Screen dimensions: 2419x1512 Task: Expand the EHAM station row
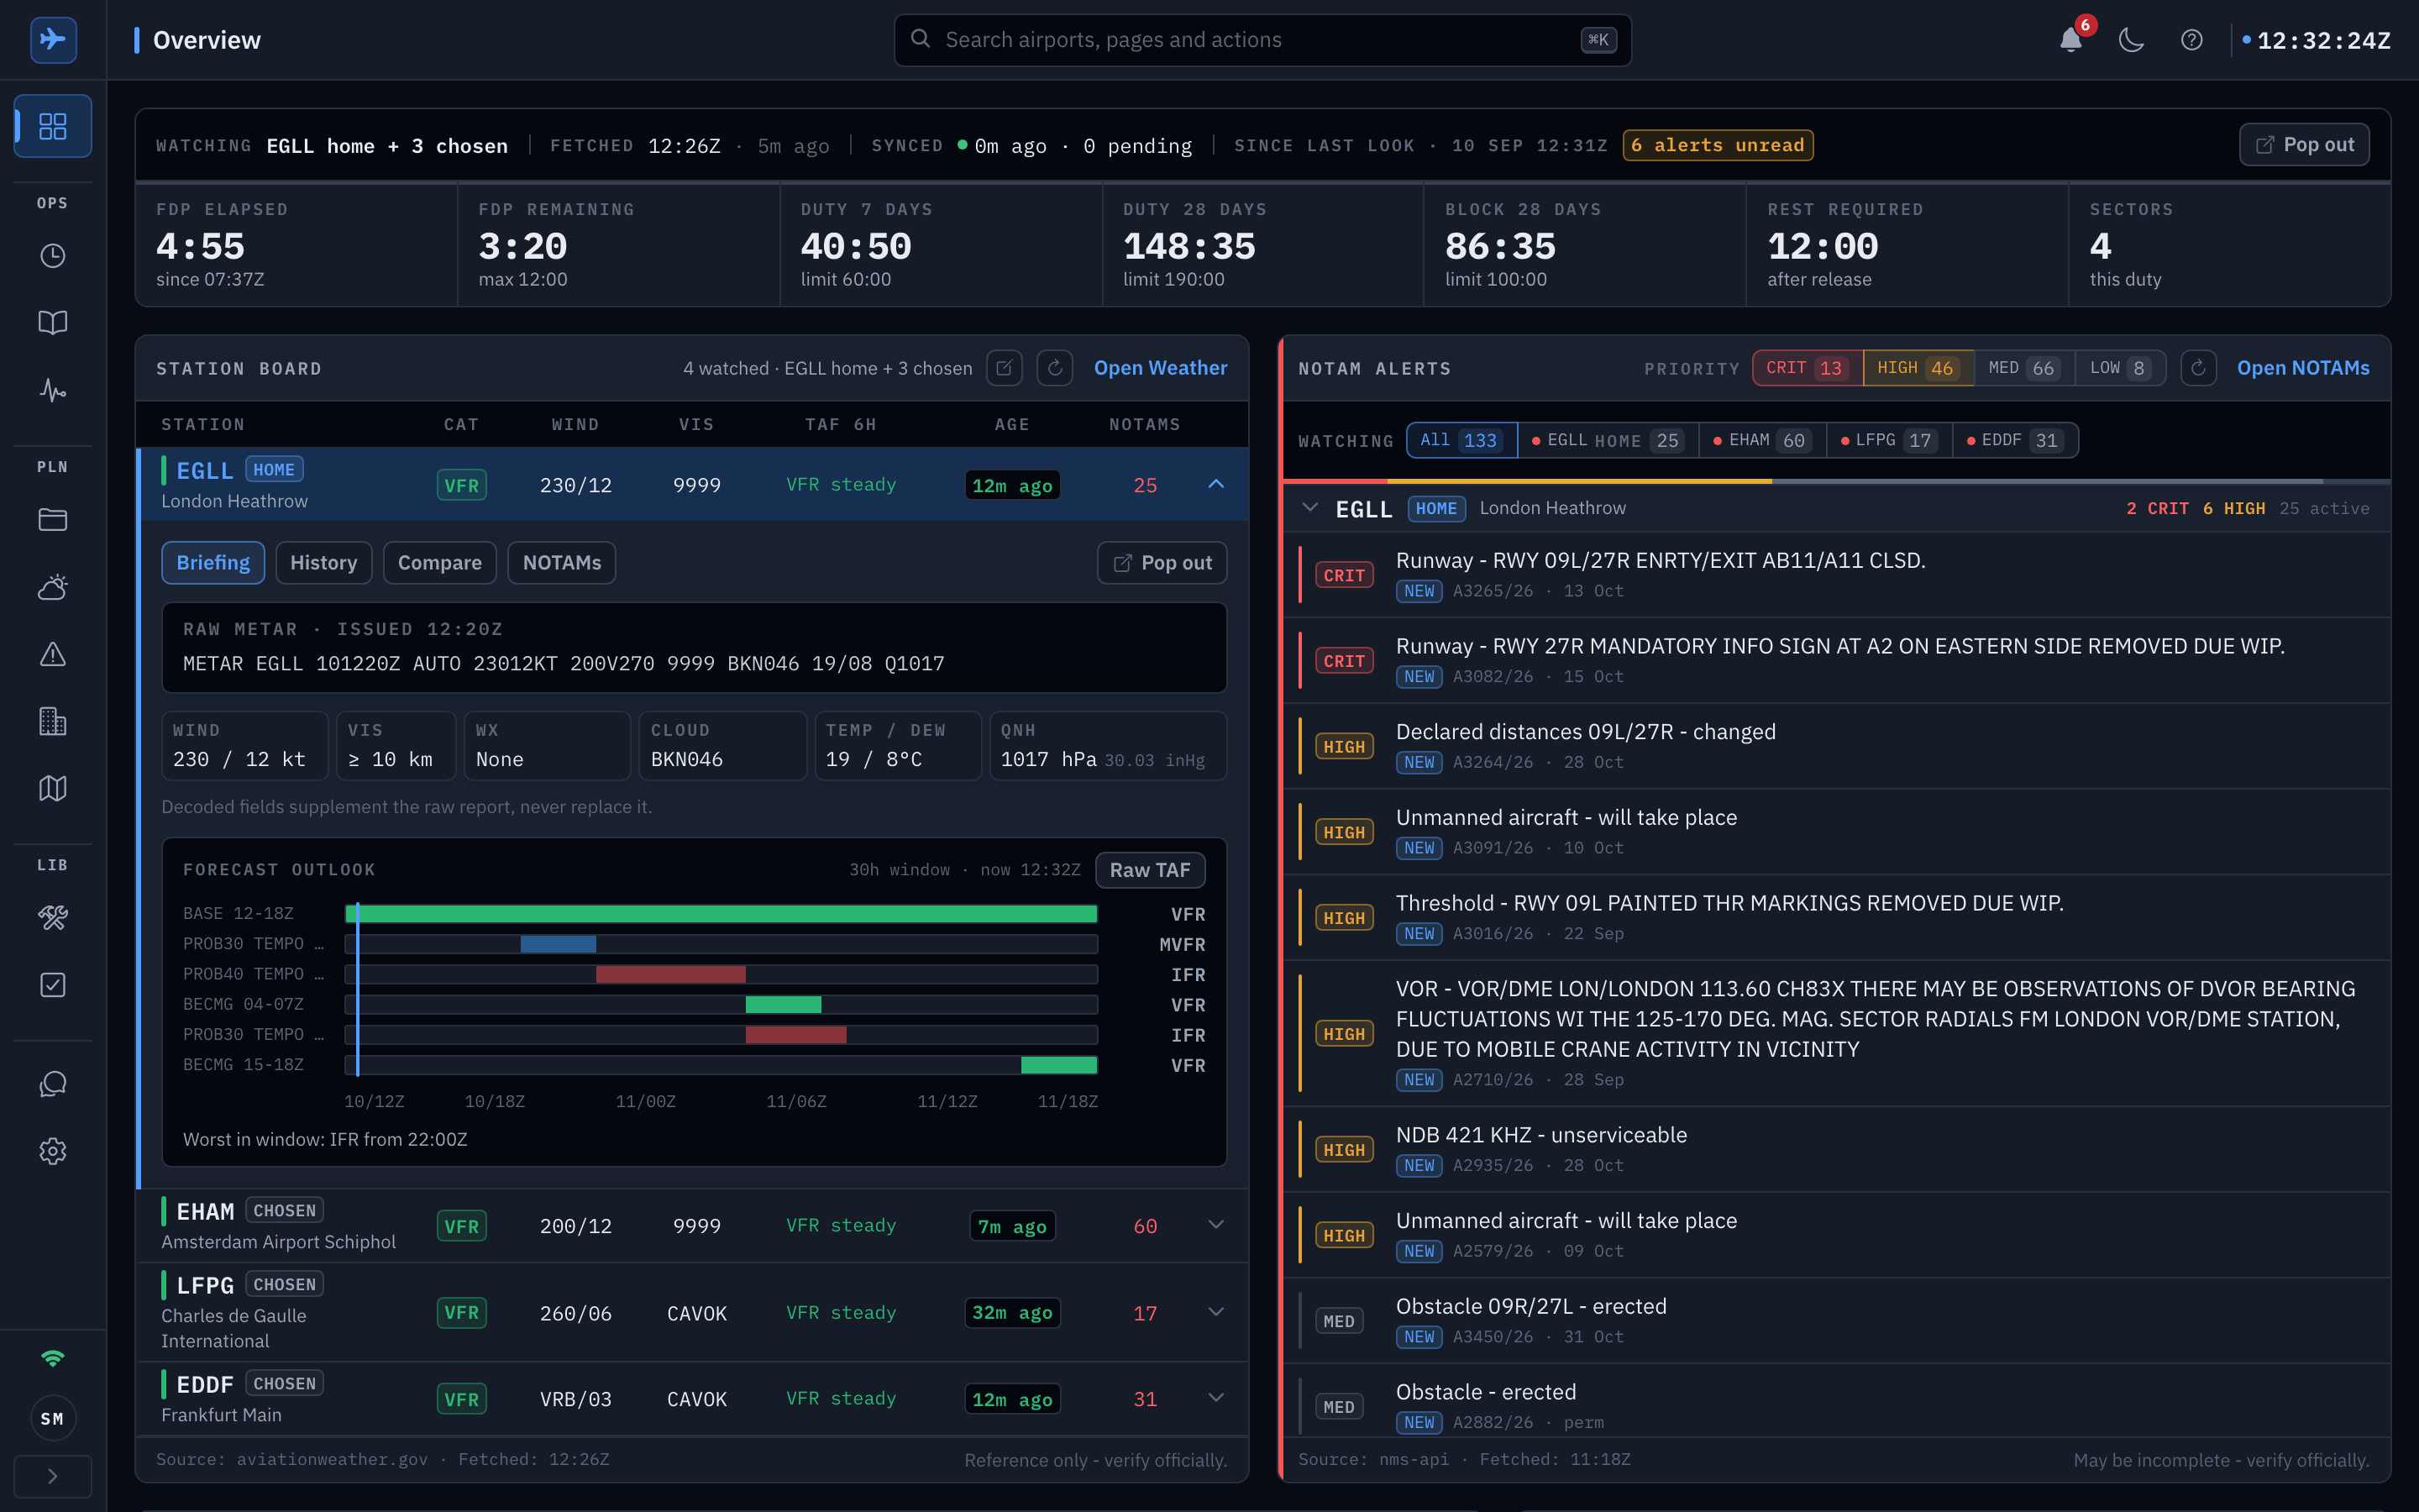pos(1215,1225)
